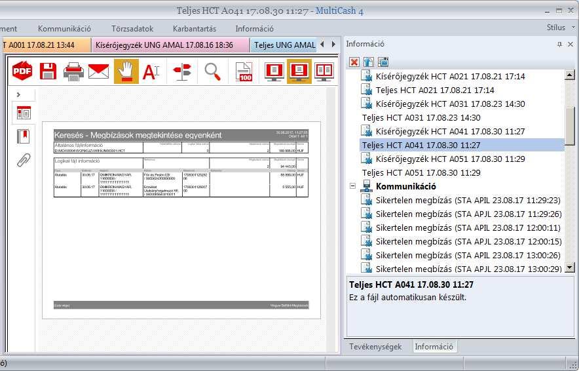Switch to the Információ bottom tab

click(434, 347)
